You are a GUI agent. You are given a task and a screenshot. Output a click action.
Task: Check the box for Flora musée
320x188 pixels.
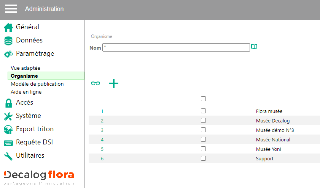[203, 111]
